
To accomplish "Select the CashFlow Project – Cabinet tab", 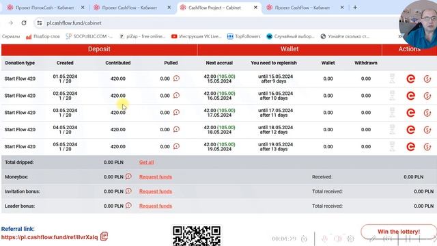I will point(214,8).
